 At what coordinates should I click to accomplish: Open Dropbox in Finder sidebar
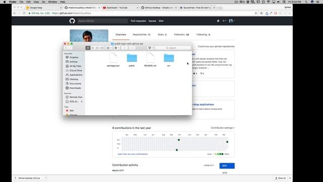[74, 57]
